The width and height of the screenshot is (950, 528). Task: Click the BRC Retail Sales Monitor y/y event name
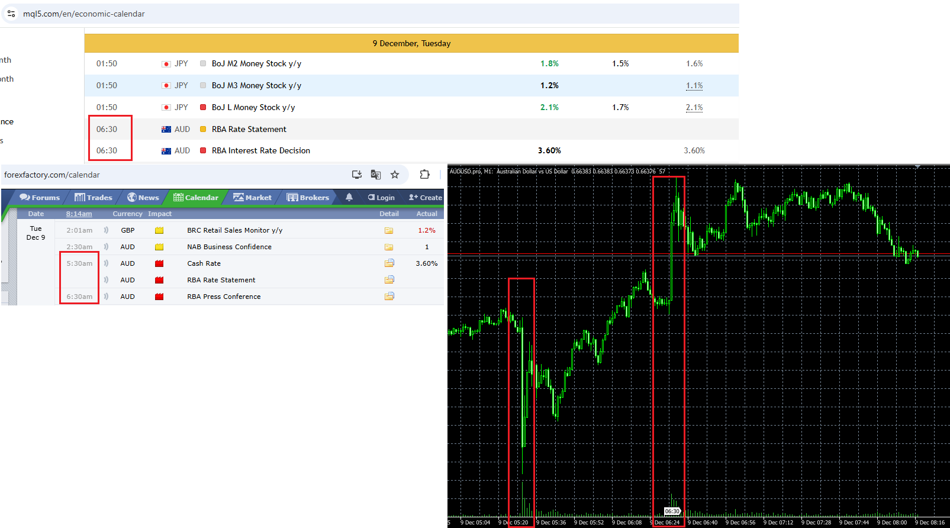[x=235, y=230]
